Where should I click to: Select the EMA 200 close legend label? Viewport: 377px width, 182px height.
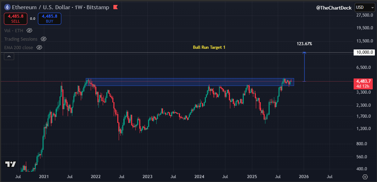pyautogui.click(x=18, y=47)
